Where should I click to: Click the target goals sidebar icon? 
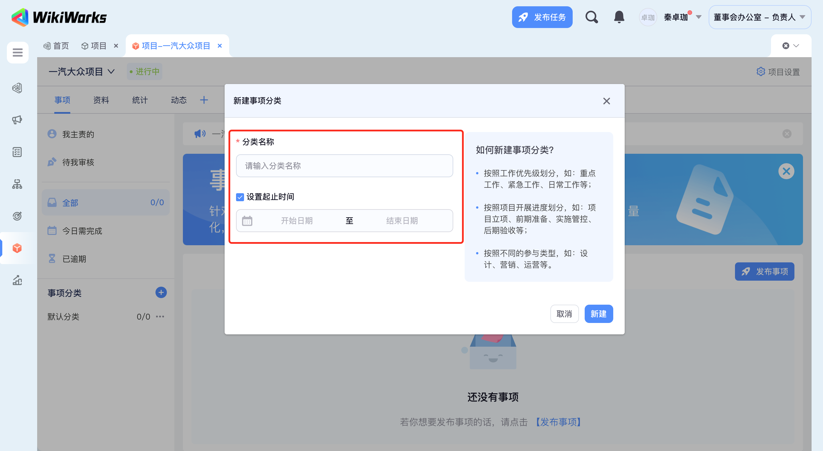click(17, 216)
